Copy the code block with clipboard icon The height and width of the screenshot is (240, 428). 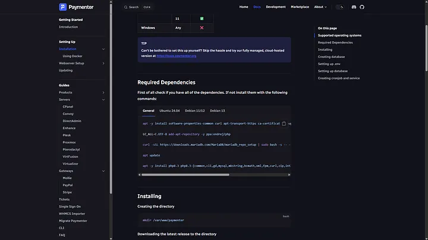click(x=284, y=124)
